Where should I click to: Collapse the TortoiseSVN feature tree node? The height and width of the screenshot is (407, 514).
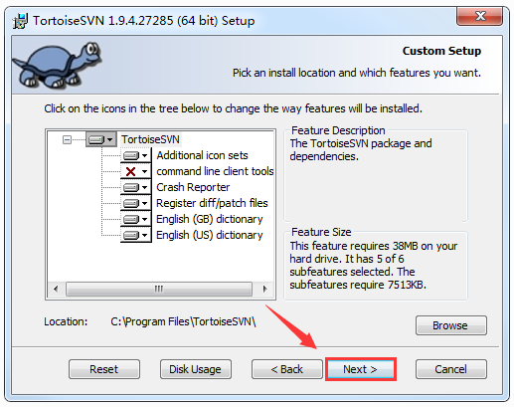(67, 139)
